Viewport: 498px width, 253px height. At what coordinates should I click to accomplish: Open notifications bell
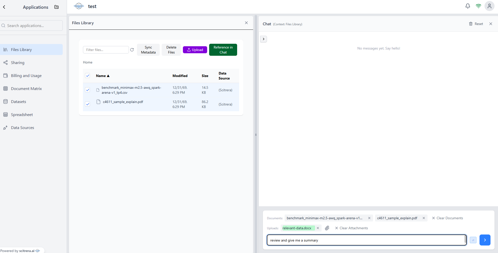[468, 6]
